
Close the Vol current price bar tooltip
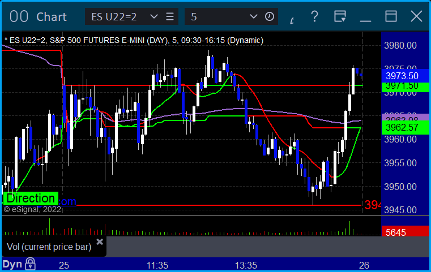click(x=100, y=242)
